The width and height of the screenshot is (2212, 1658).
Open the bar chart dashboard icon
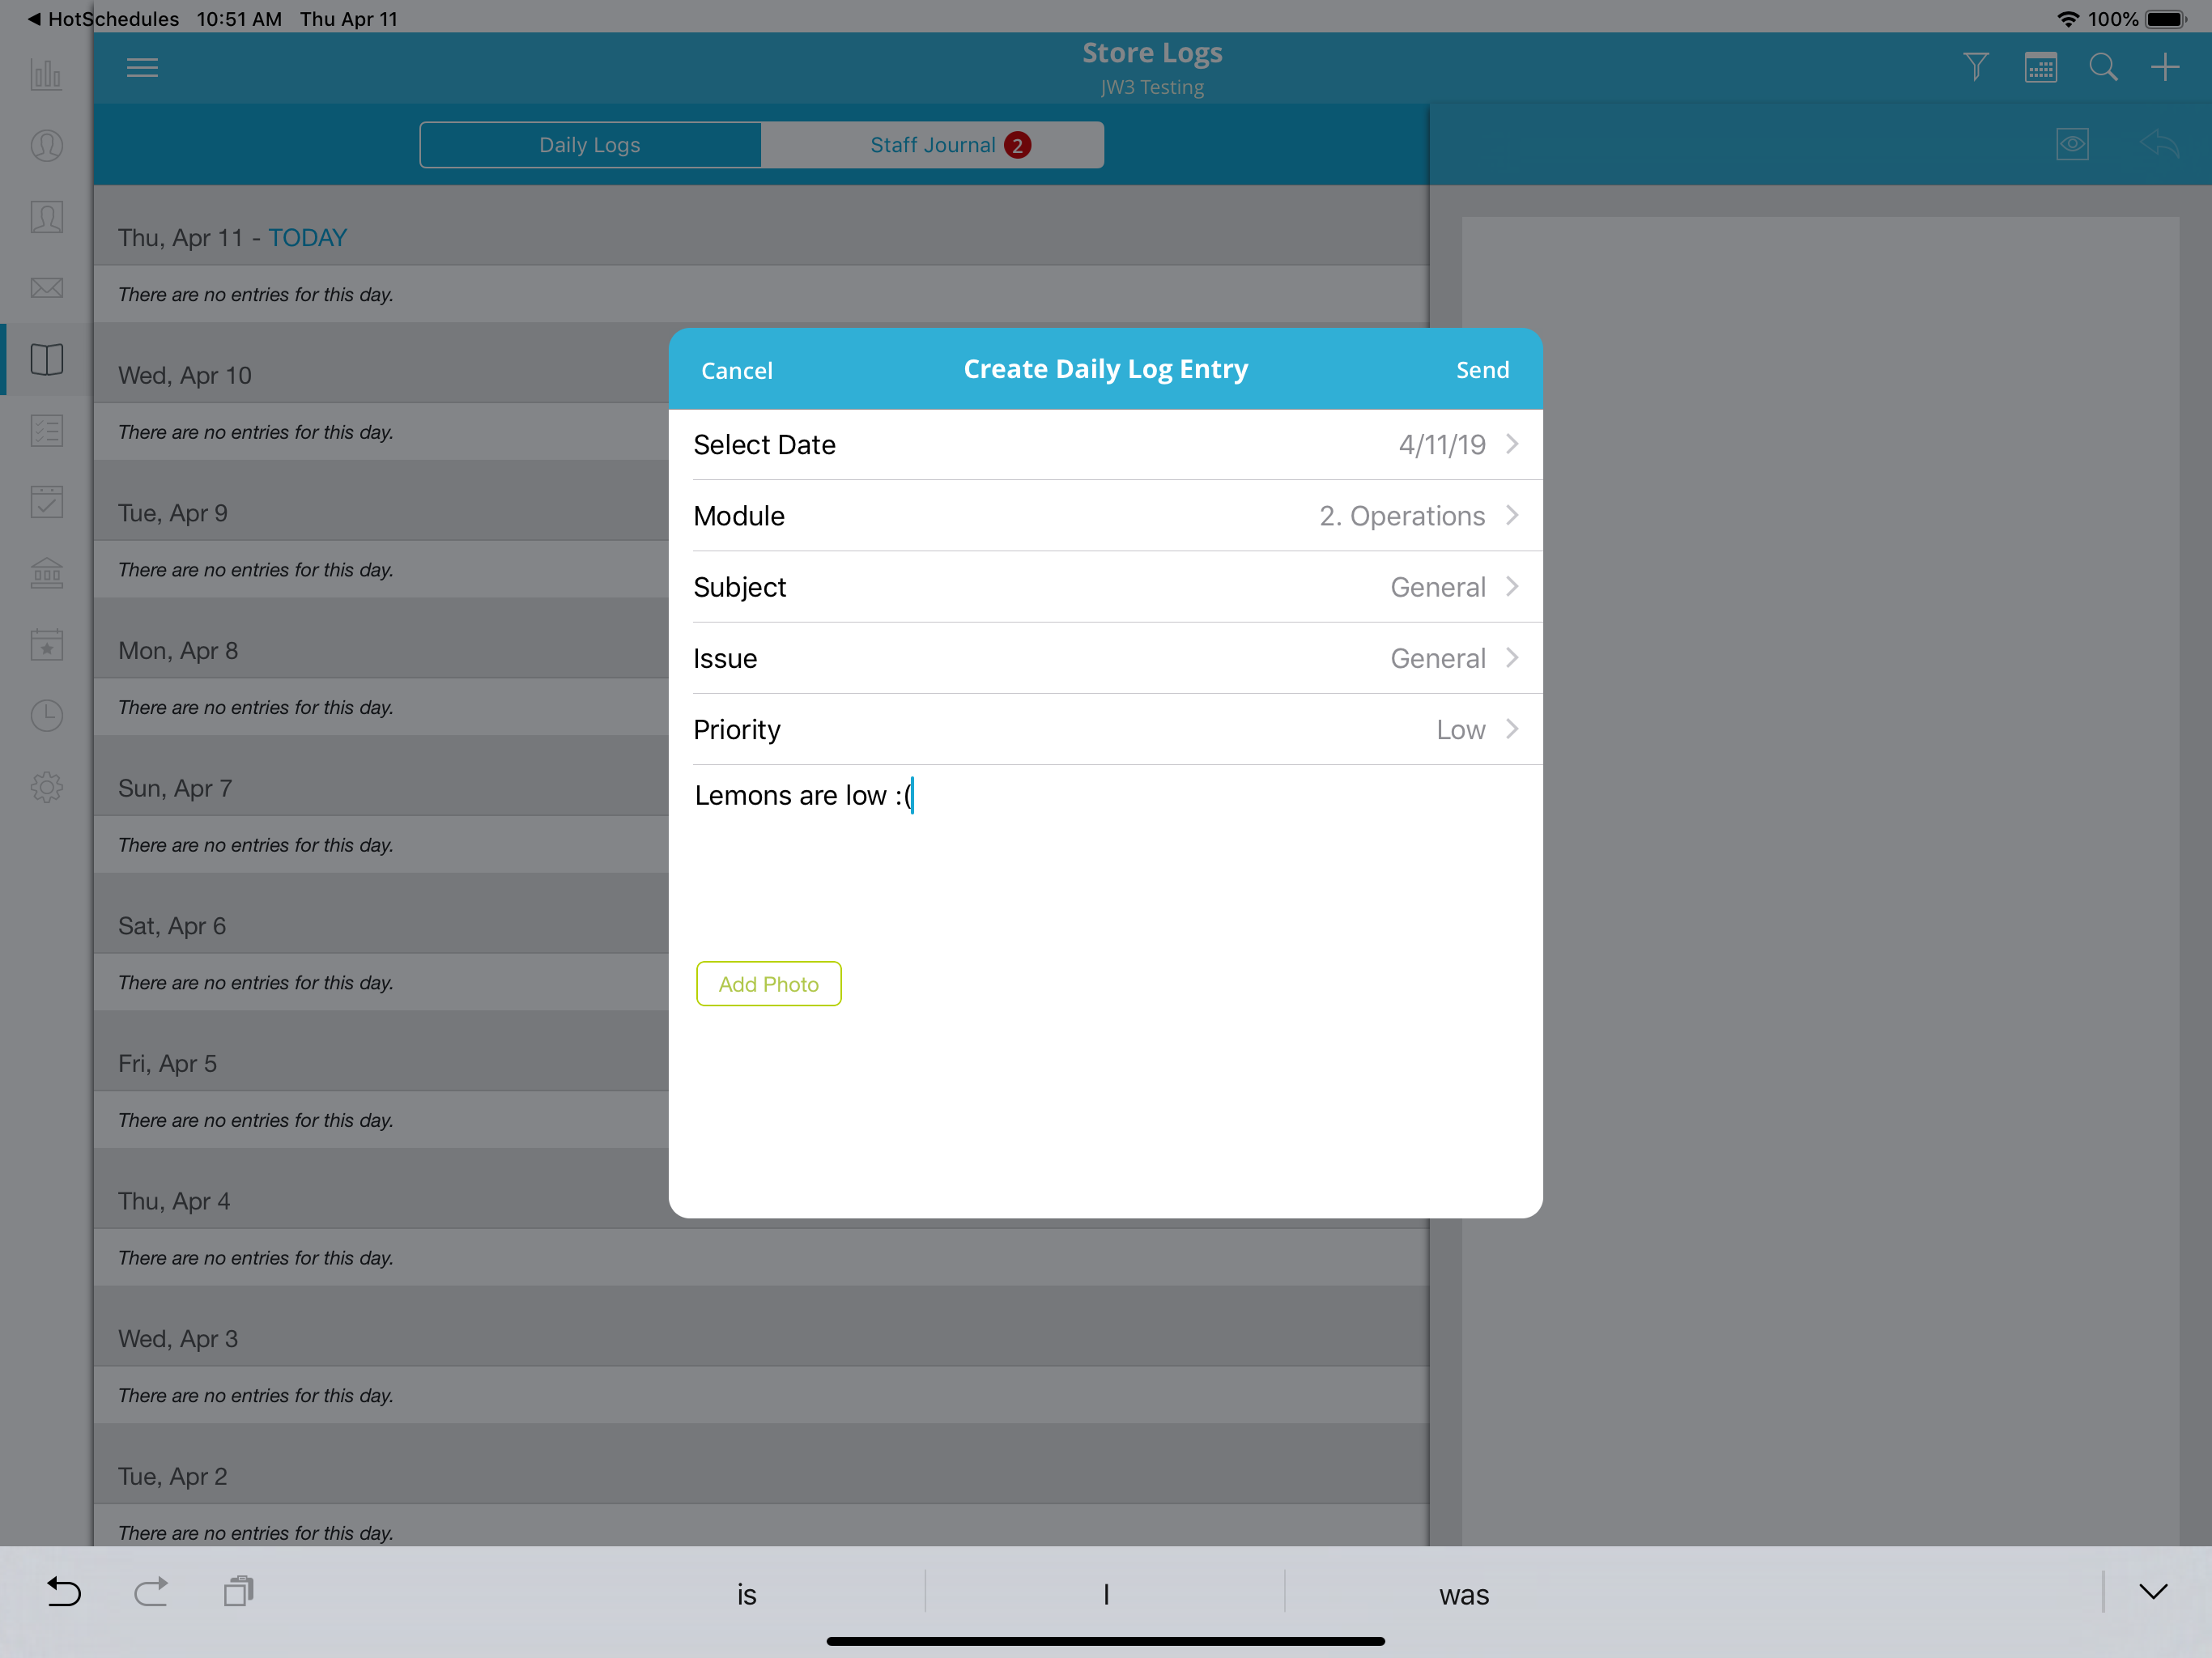[x=46, y=75]
